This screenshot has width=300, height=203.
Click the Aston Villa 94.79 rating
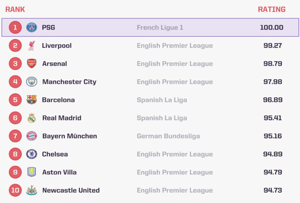(273, 172)
